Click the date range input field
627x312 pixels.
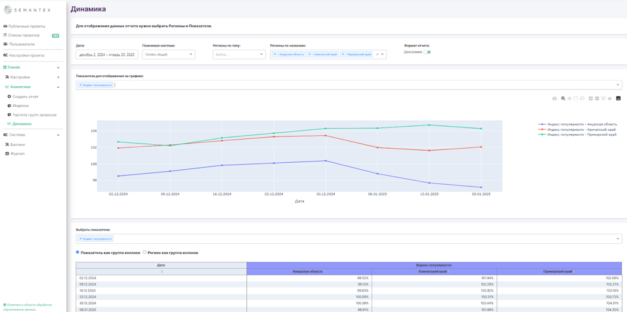(x=106, y=55)
